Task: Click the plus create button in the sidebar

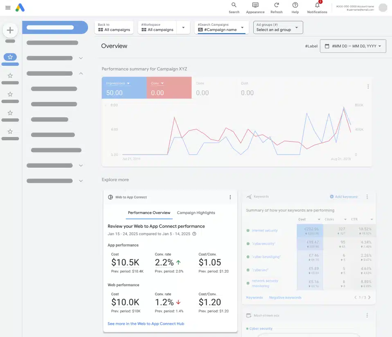Action: click(x=10, y=30)
